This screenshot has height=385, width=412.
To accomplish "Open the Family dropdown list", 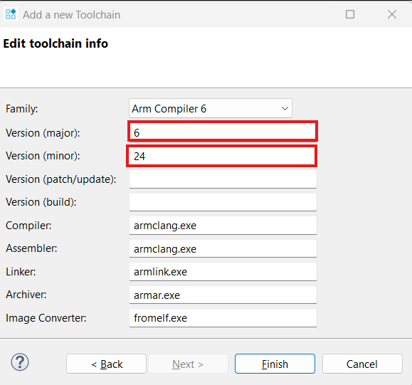I will [211, 108].
